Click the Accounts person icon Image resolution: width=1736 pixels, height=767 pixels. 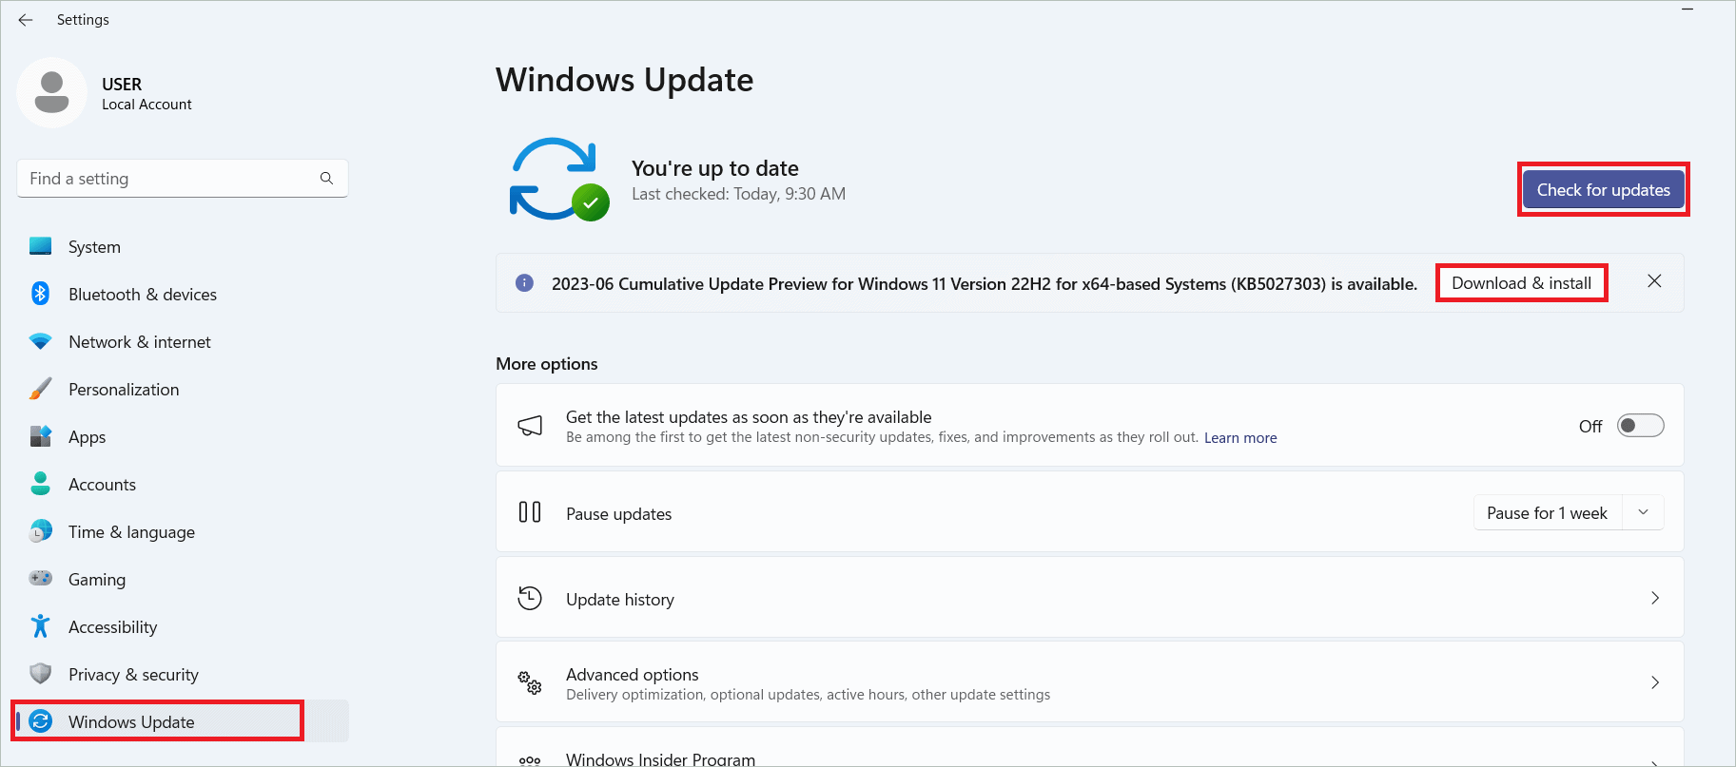click(x=40, y=484)
